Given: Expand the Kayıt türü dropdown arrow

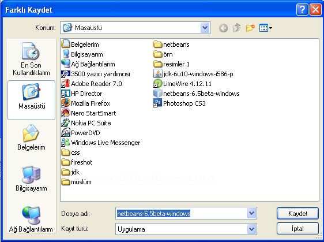Looking at the screenshot, I should [x=252, y=229].
